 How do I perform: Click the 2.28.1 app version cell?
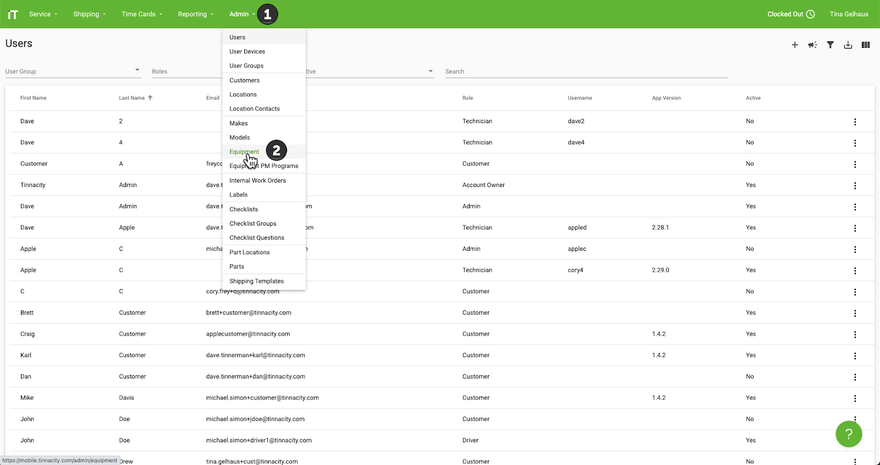coord(660,227)
